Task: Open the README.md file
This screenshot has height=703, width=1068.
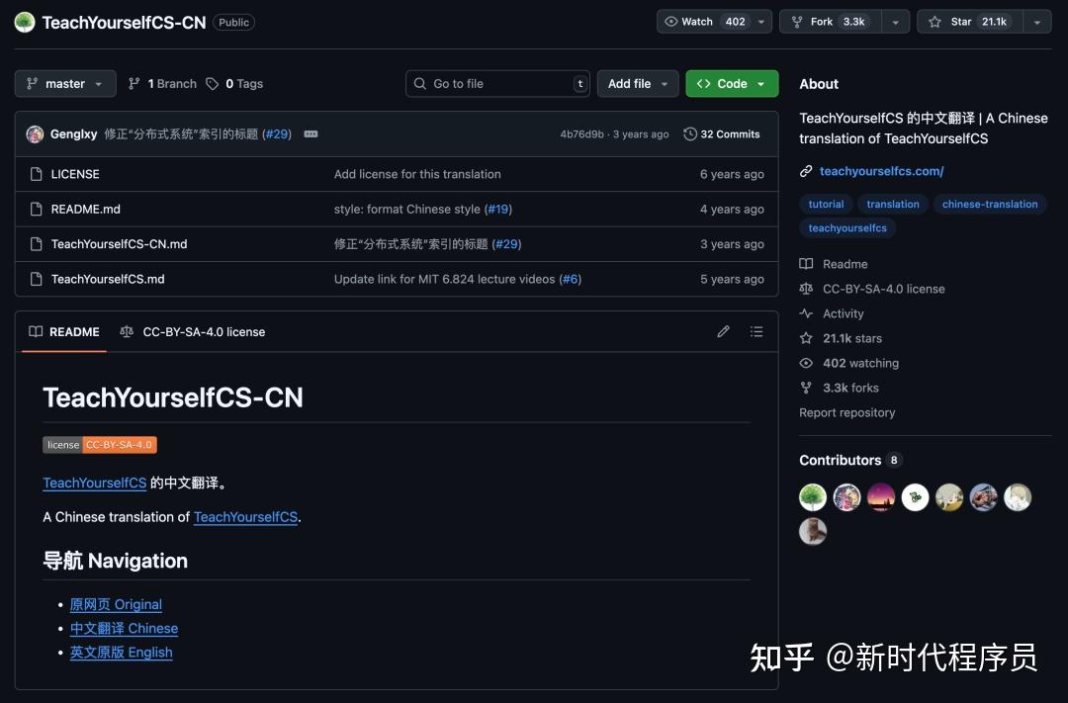Action: click(x=85, y=210)
